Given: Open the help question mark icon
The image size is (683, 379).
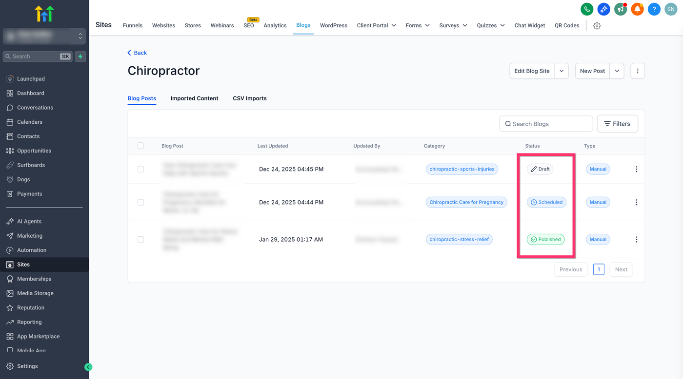Looking at the screenshot, I should click(x=654, y=9).
